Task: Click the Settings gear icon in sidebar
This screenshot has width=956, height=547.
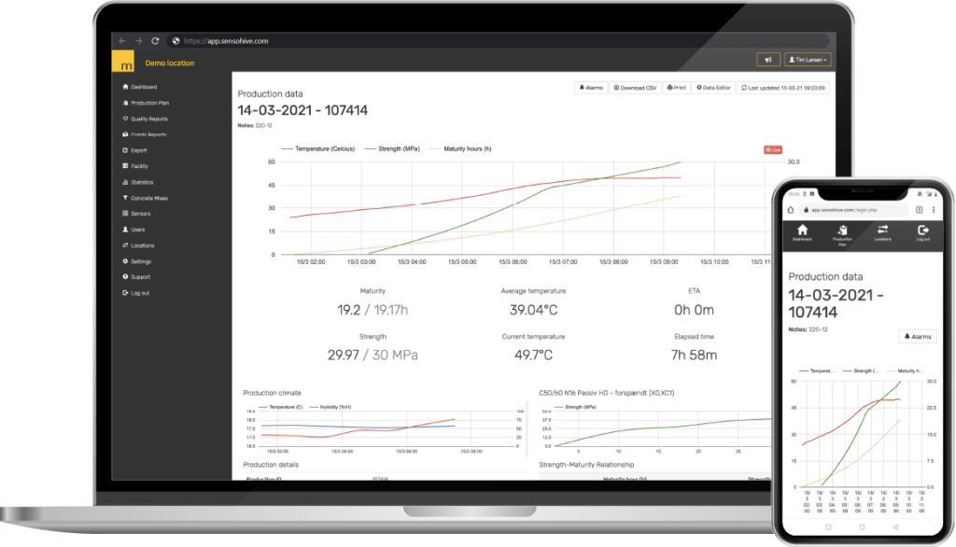Action: [x=125, y=261]
